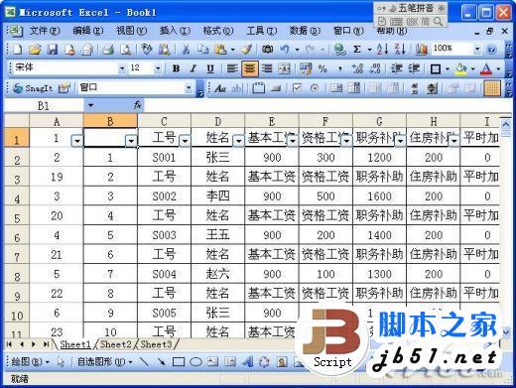This screenshot has width=516, height=388.
Task: Switch to the Sheet2 tab
Action: tap(115, 344)
